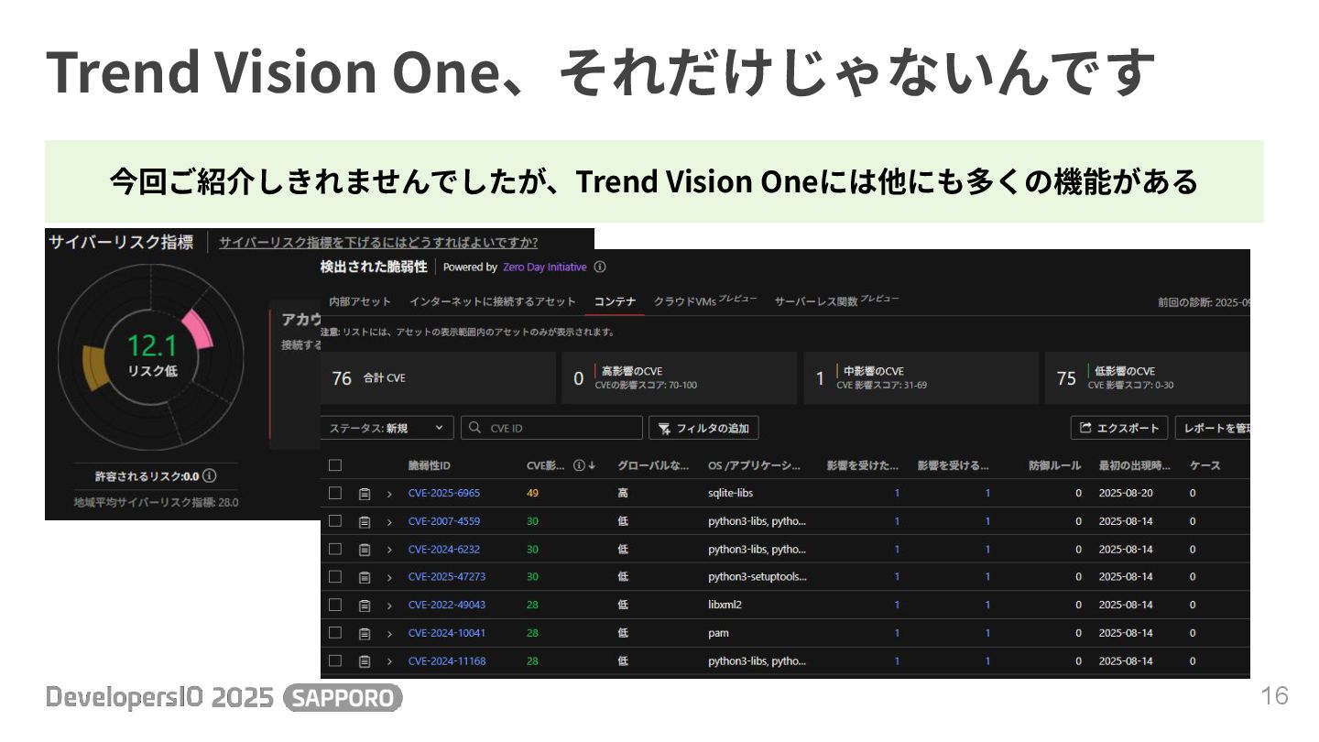Click brown segment of risk gauge
The image size is (1319, 742).
pyautogui.click(x=95, y=369)
